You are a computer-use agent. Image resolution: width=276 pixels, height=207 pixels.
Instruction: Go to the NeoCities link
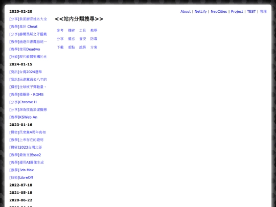click(x=219, y=11)
